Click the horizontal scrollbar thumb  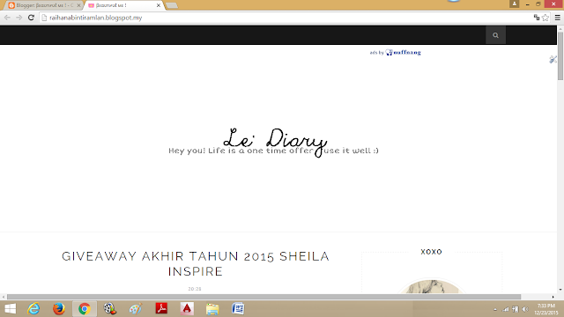click(263, 297)
